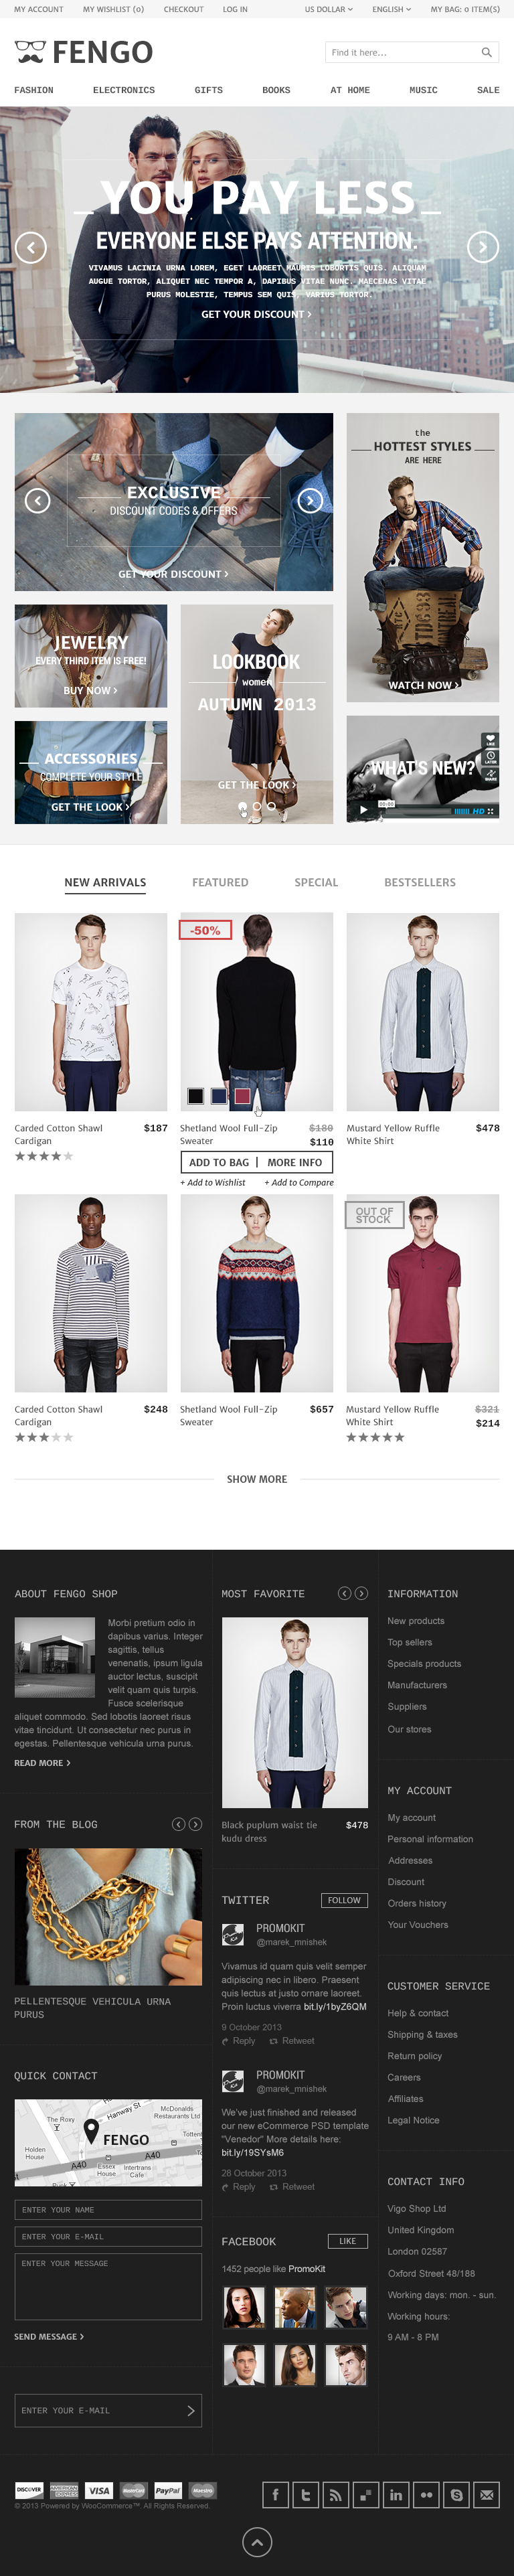Click the Skype icon in footer
This screenshot has width=514, height=2576.
click(x=457, y=2495)
